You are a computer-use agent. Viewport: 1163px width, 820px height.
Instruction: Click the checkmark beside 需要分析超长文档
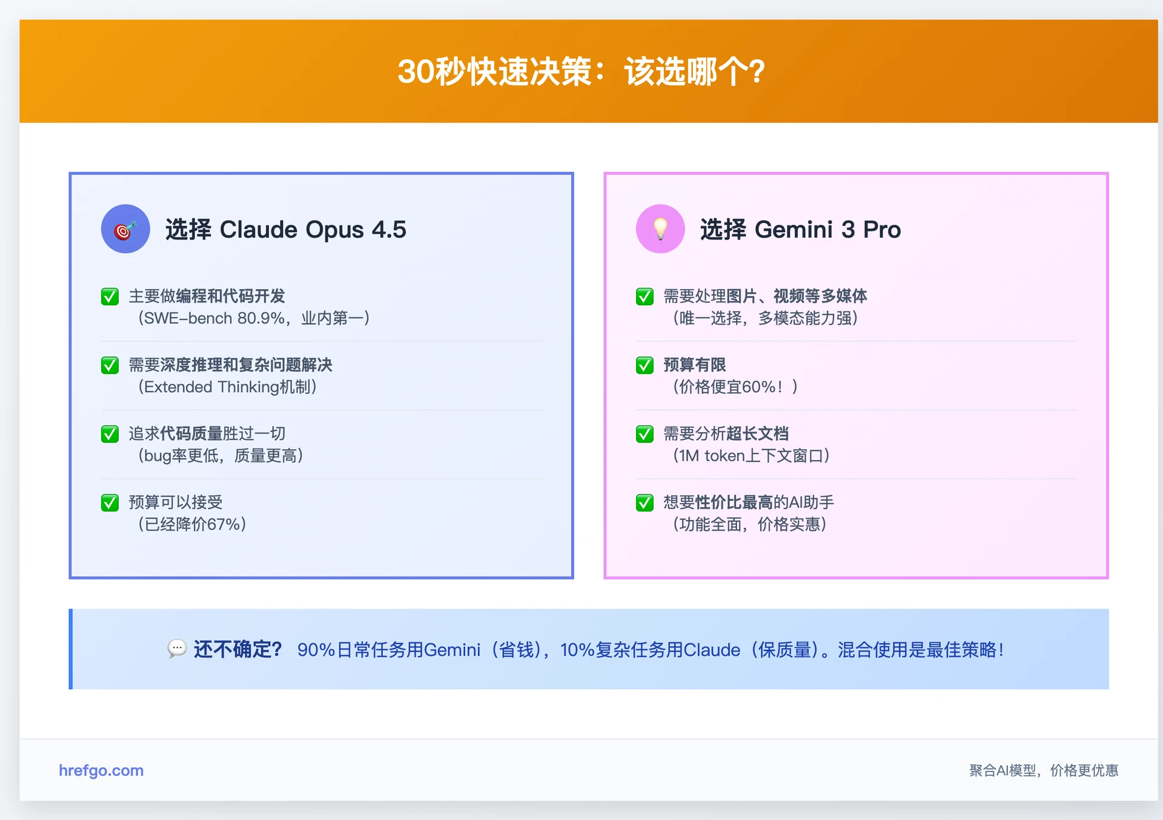coord(644,434)
